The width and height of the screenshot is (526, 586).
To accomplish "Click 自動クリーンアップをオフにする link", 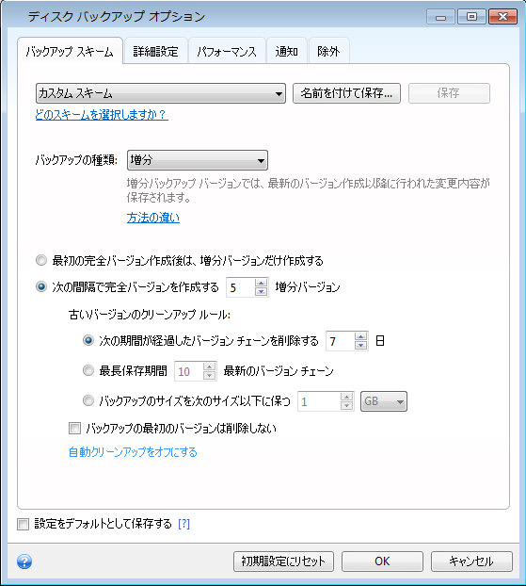I will (x=133, y=452).
